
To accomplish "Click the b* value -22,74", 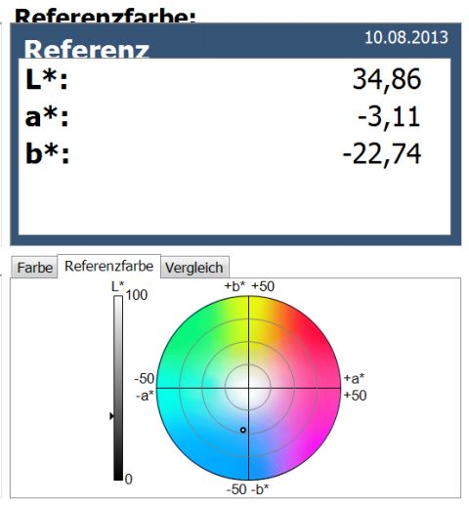I will (x=382, y=154).
